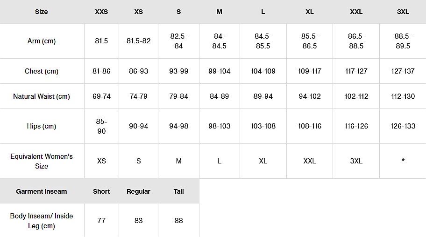Click the Arm (cm) row label
The width and height of the screenshot is (426, 237).
(42, 41)
